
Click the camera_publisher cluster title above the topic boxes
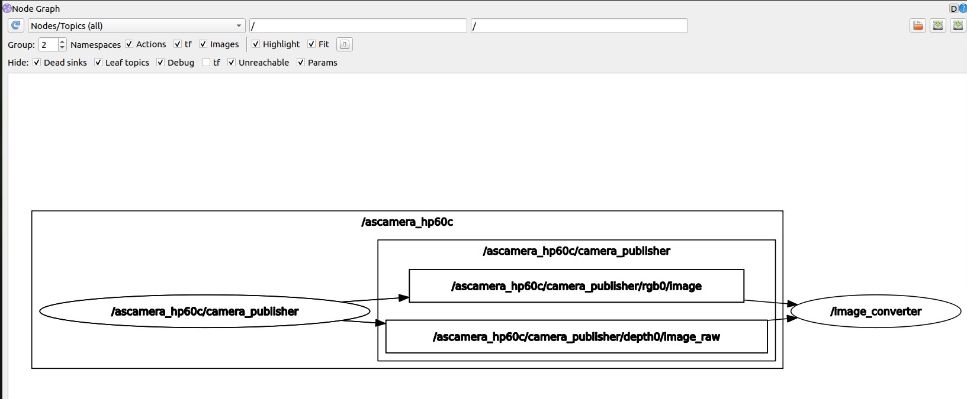(577, 251)
